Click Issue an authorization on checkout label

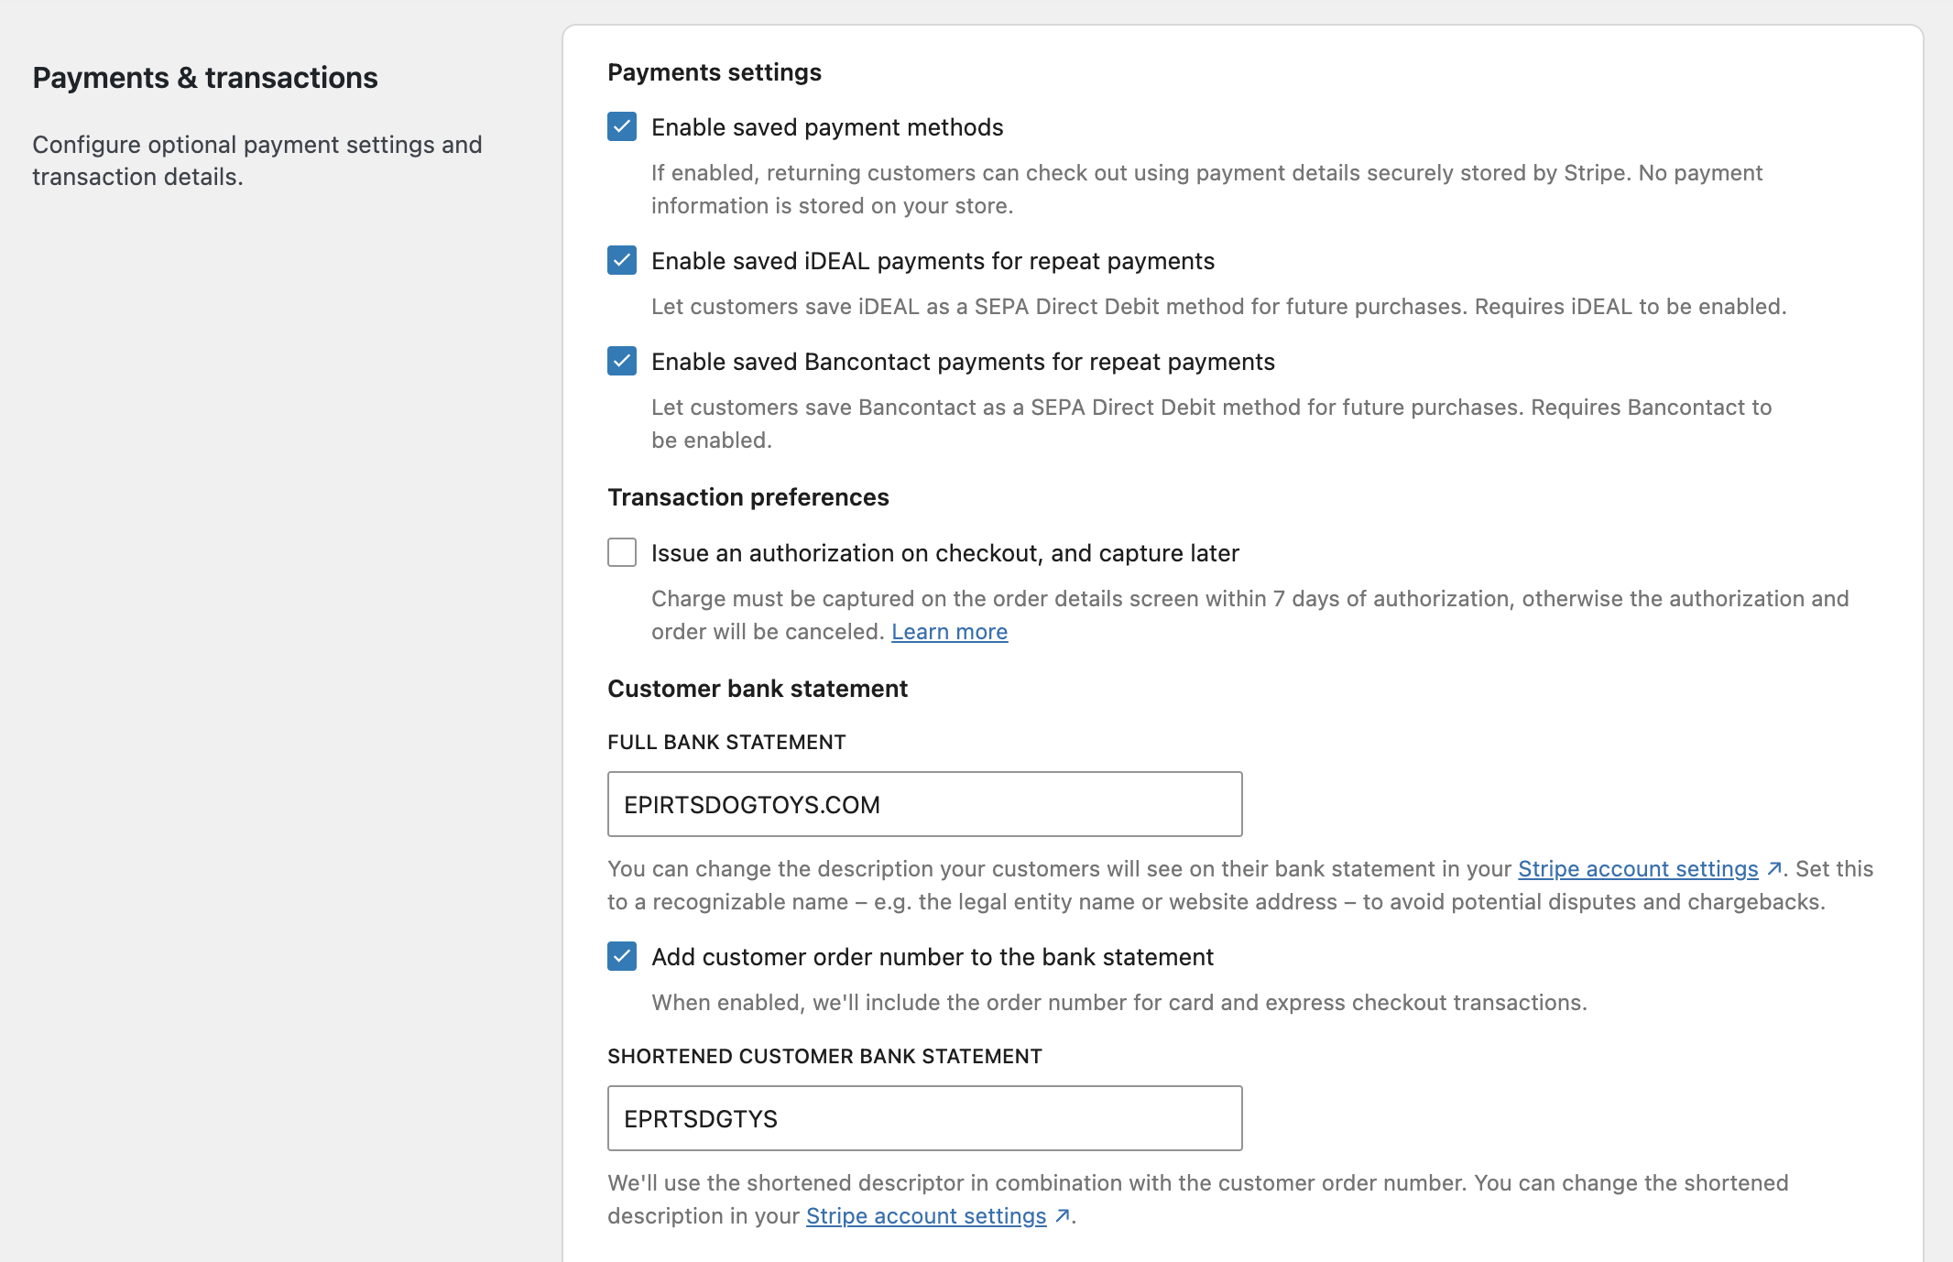(944, 553)
